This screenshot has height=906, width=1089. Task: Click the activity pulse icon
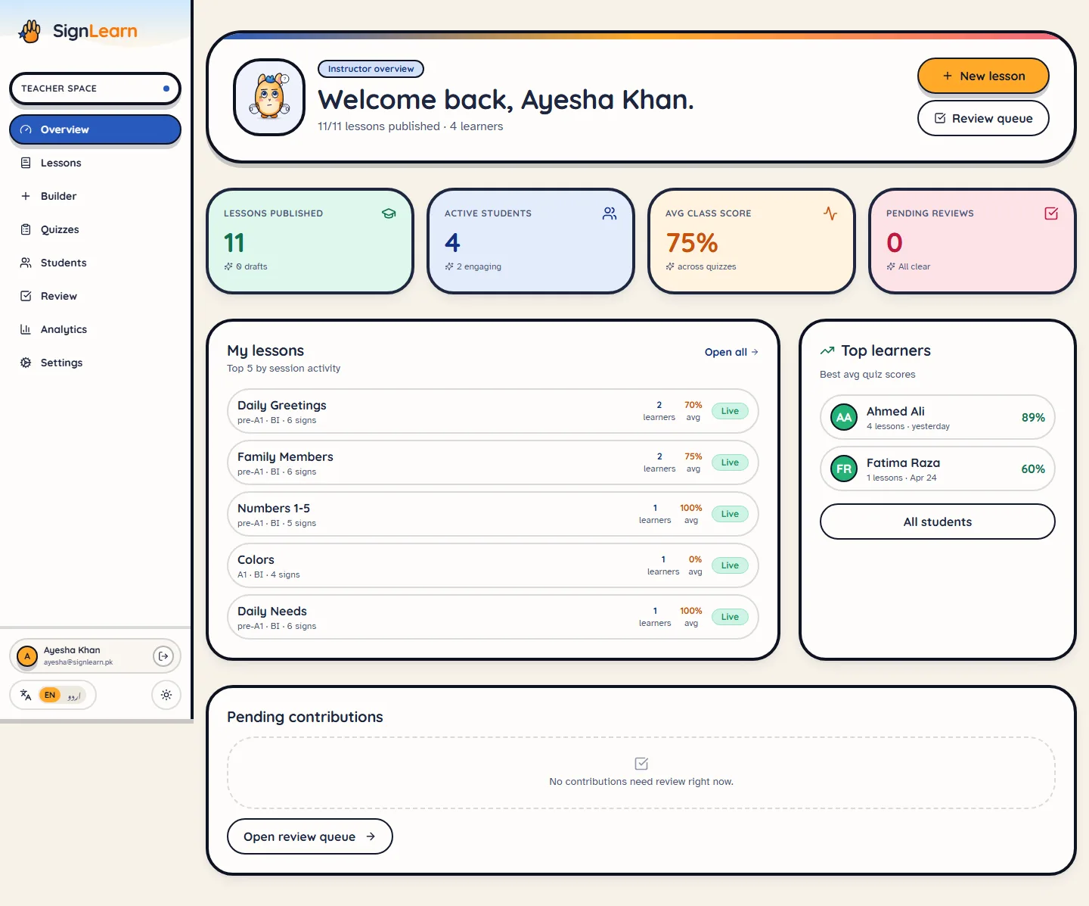(830, 213)
